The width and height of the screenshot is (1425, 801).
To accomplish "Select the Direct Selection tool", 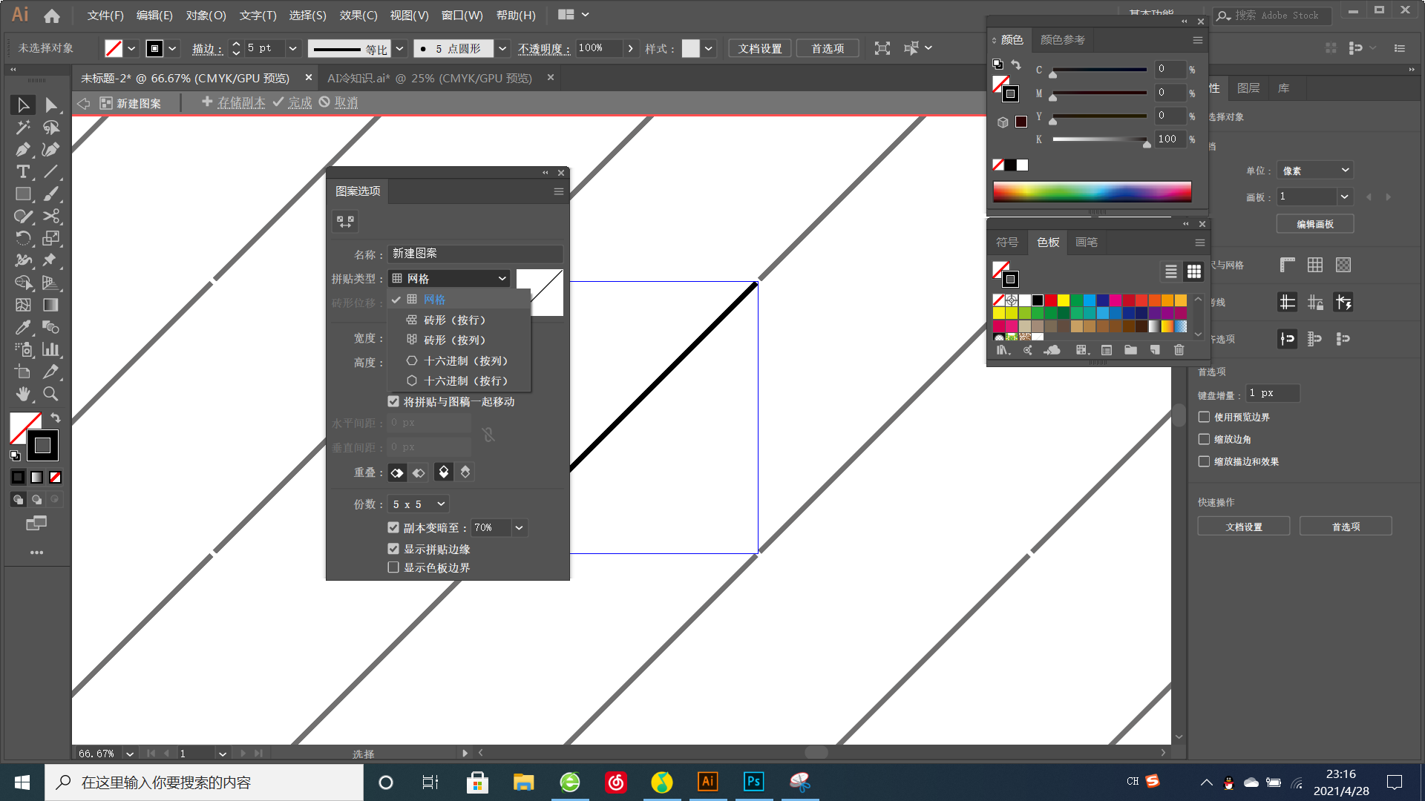I will (50, 105).
